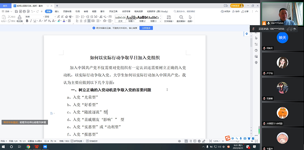Switch to the 审阅 ribbon tab

pyautogui.click(x=86, y=11)
